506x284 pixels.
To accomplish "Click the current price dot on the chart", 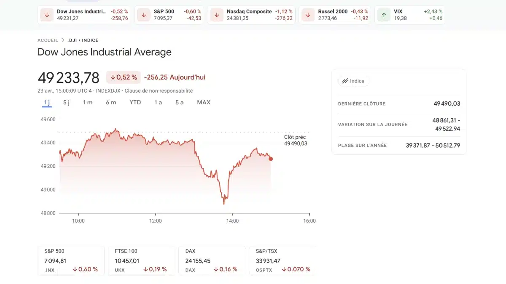I will [x=271, y=159].
